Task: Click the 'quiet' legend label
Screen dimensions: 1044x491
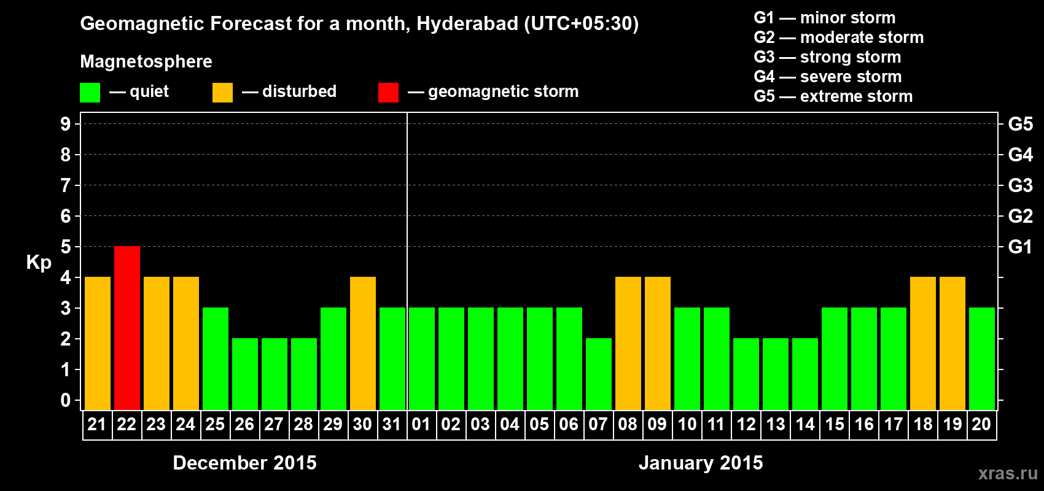Action: 149,92
